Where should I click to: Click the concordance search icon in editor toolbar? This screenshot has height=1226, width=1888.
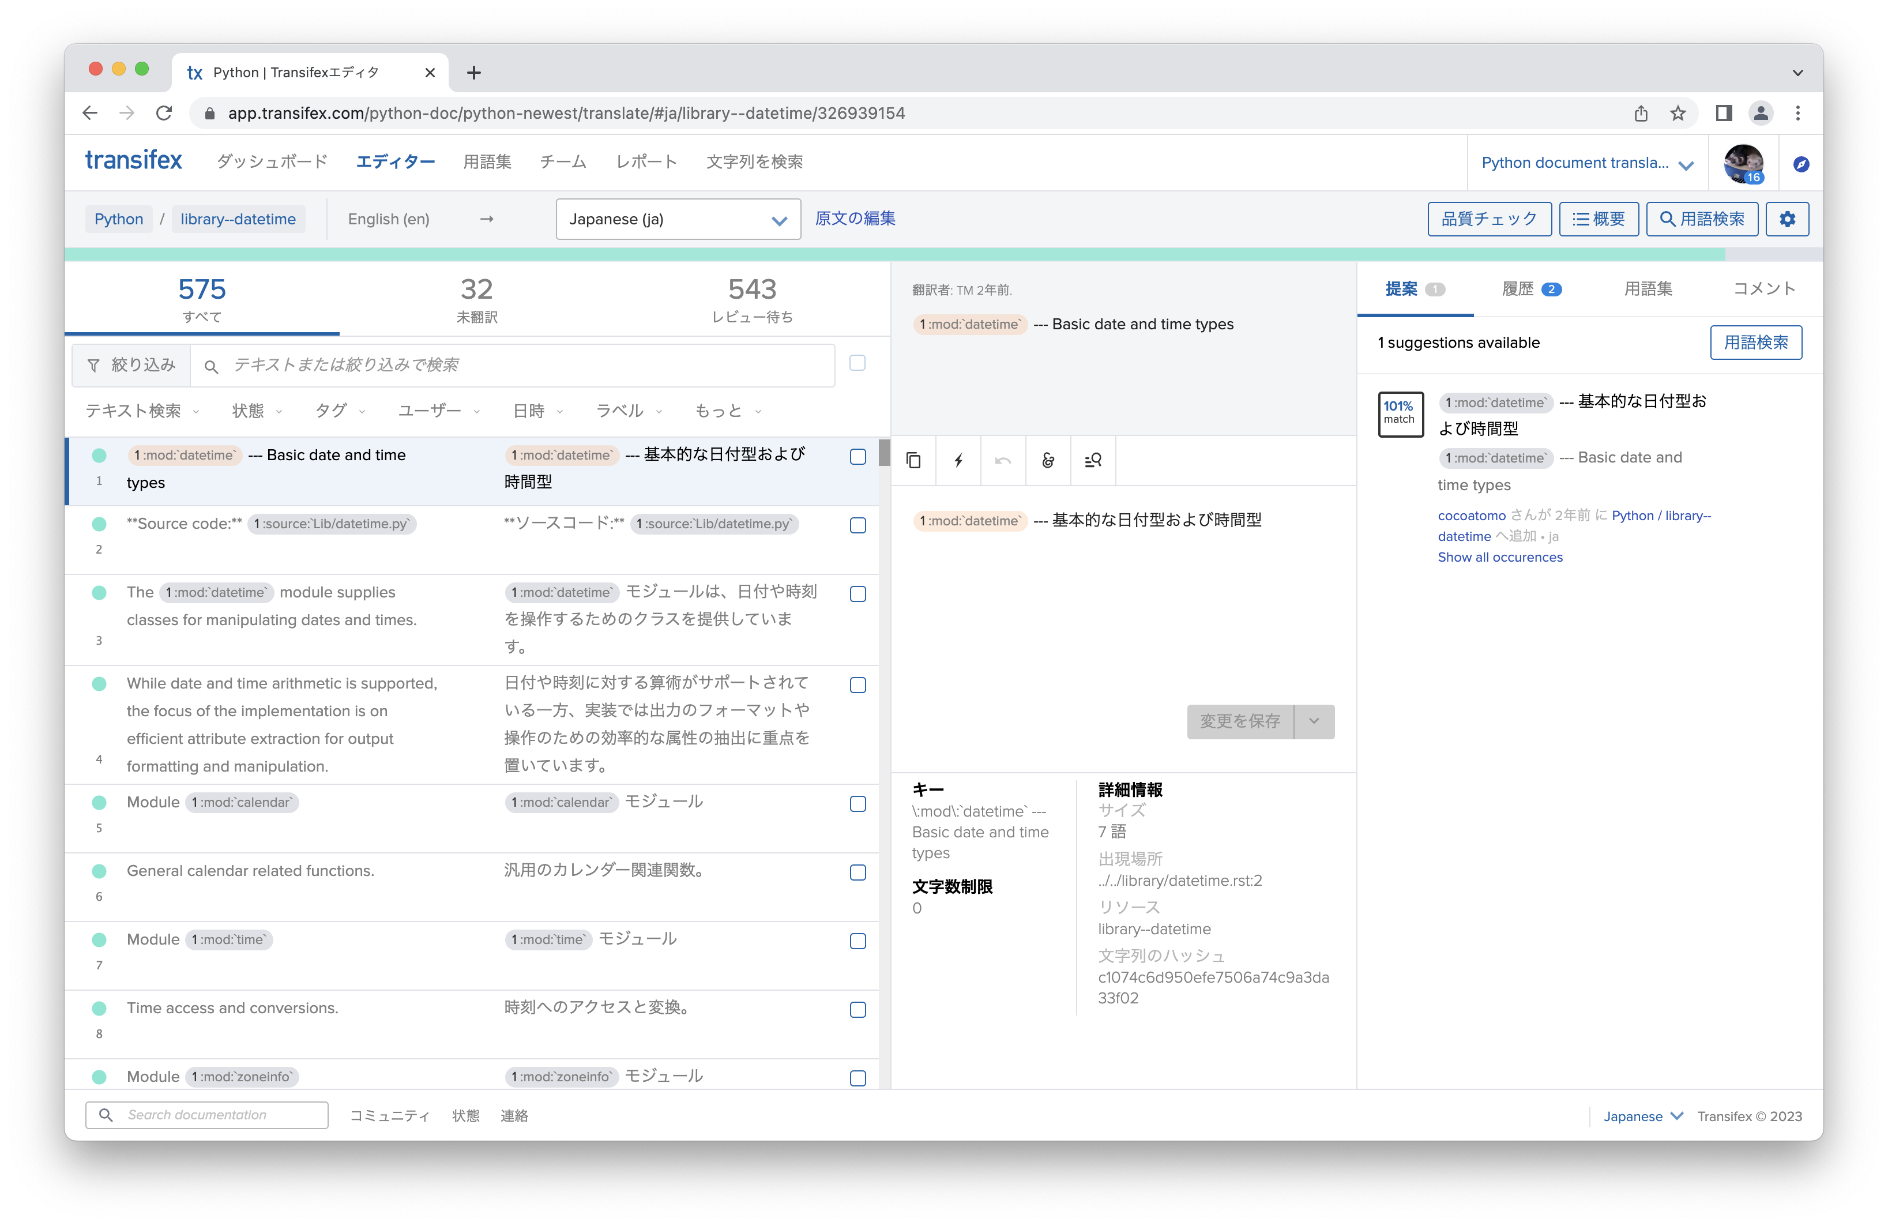click(x=1092, y=460)
